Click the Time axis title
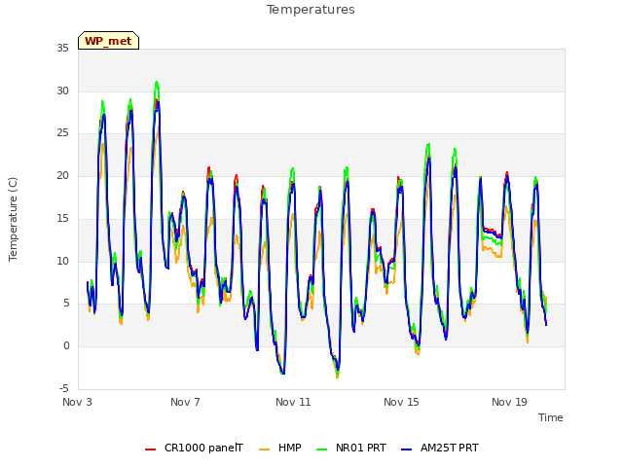623x467 pixels. 551,417
